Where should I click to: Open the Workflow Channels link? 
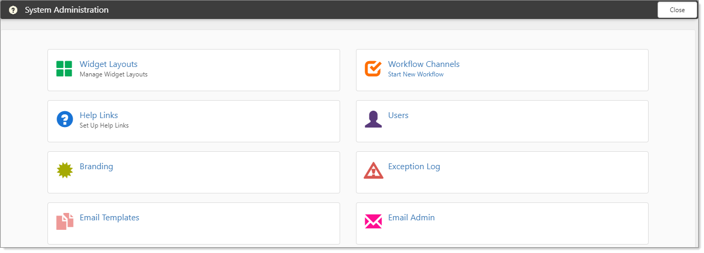pos(424,64)
